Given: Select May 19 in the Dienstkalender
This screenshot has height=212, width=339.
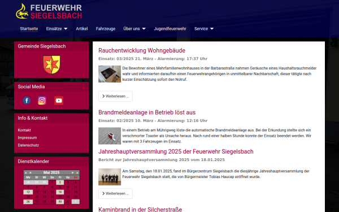Looking at the screenshot, I should tap(28, 197).
